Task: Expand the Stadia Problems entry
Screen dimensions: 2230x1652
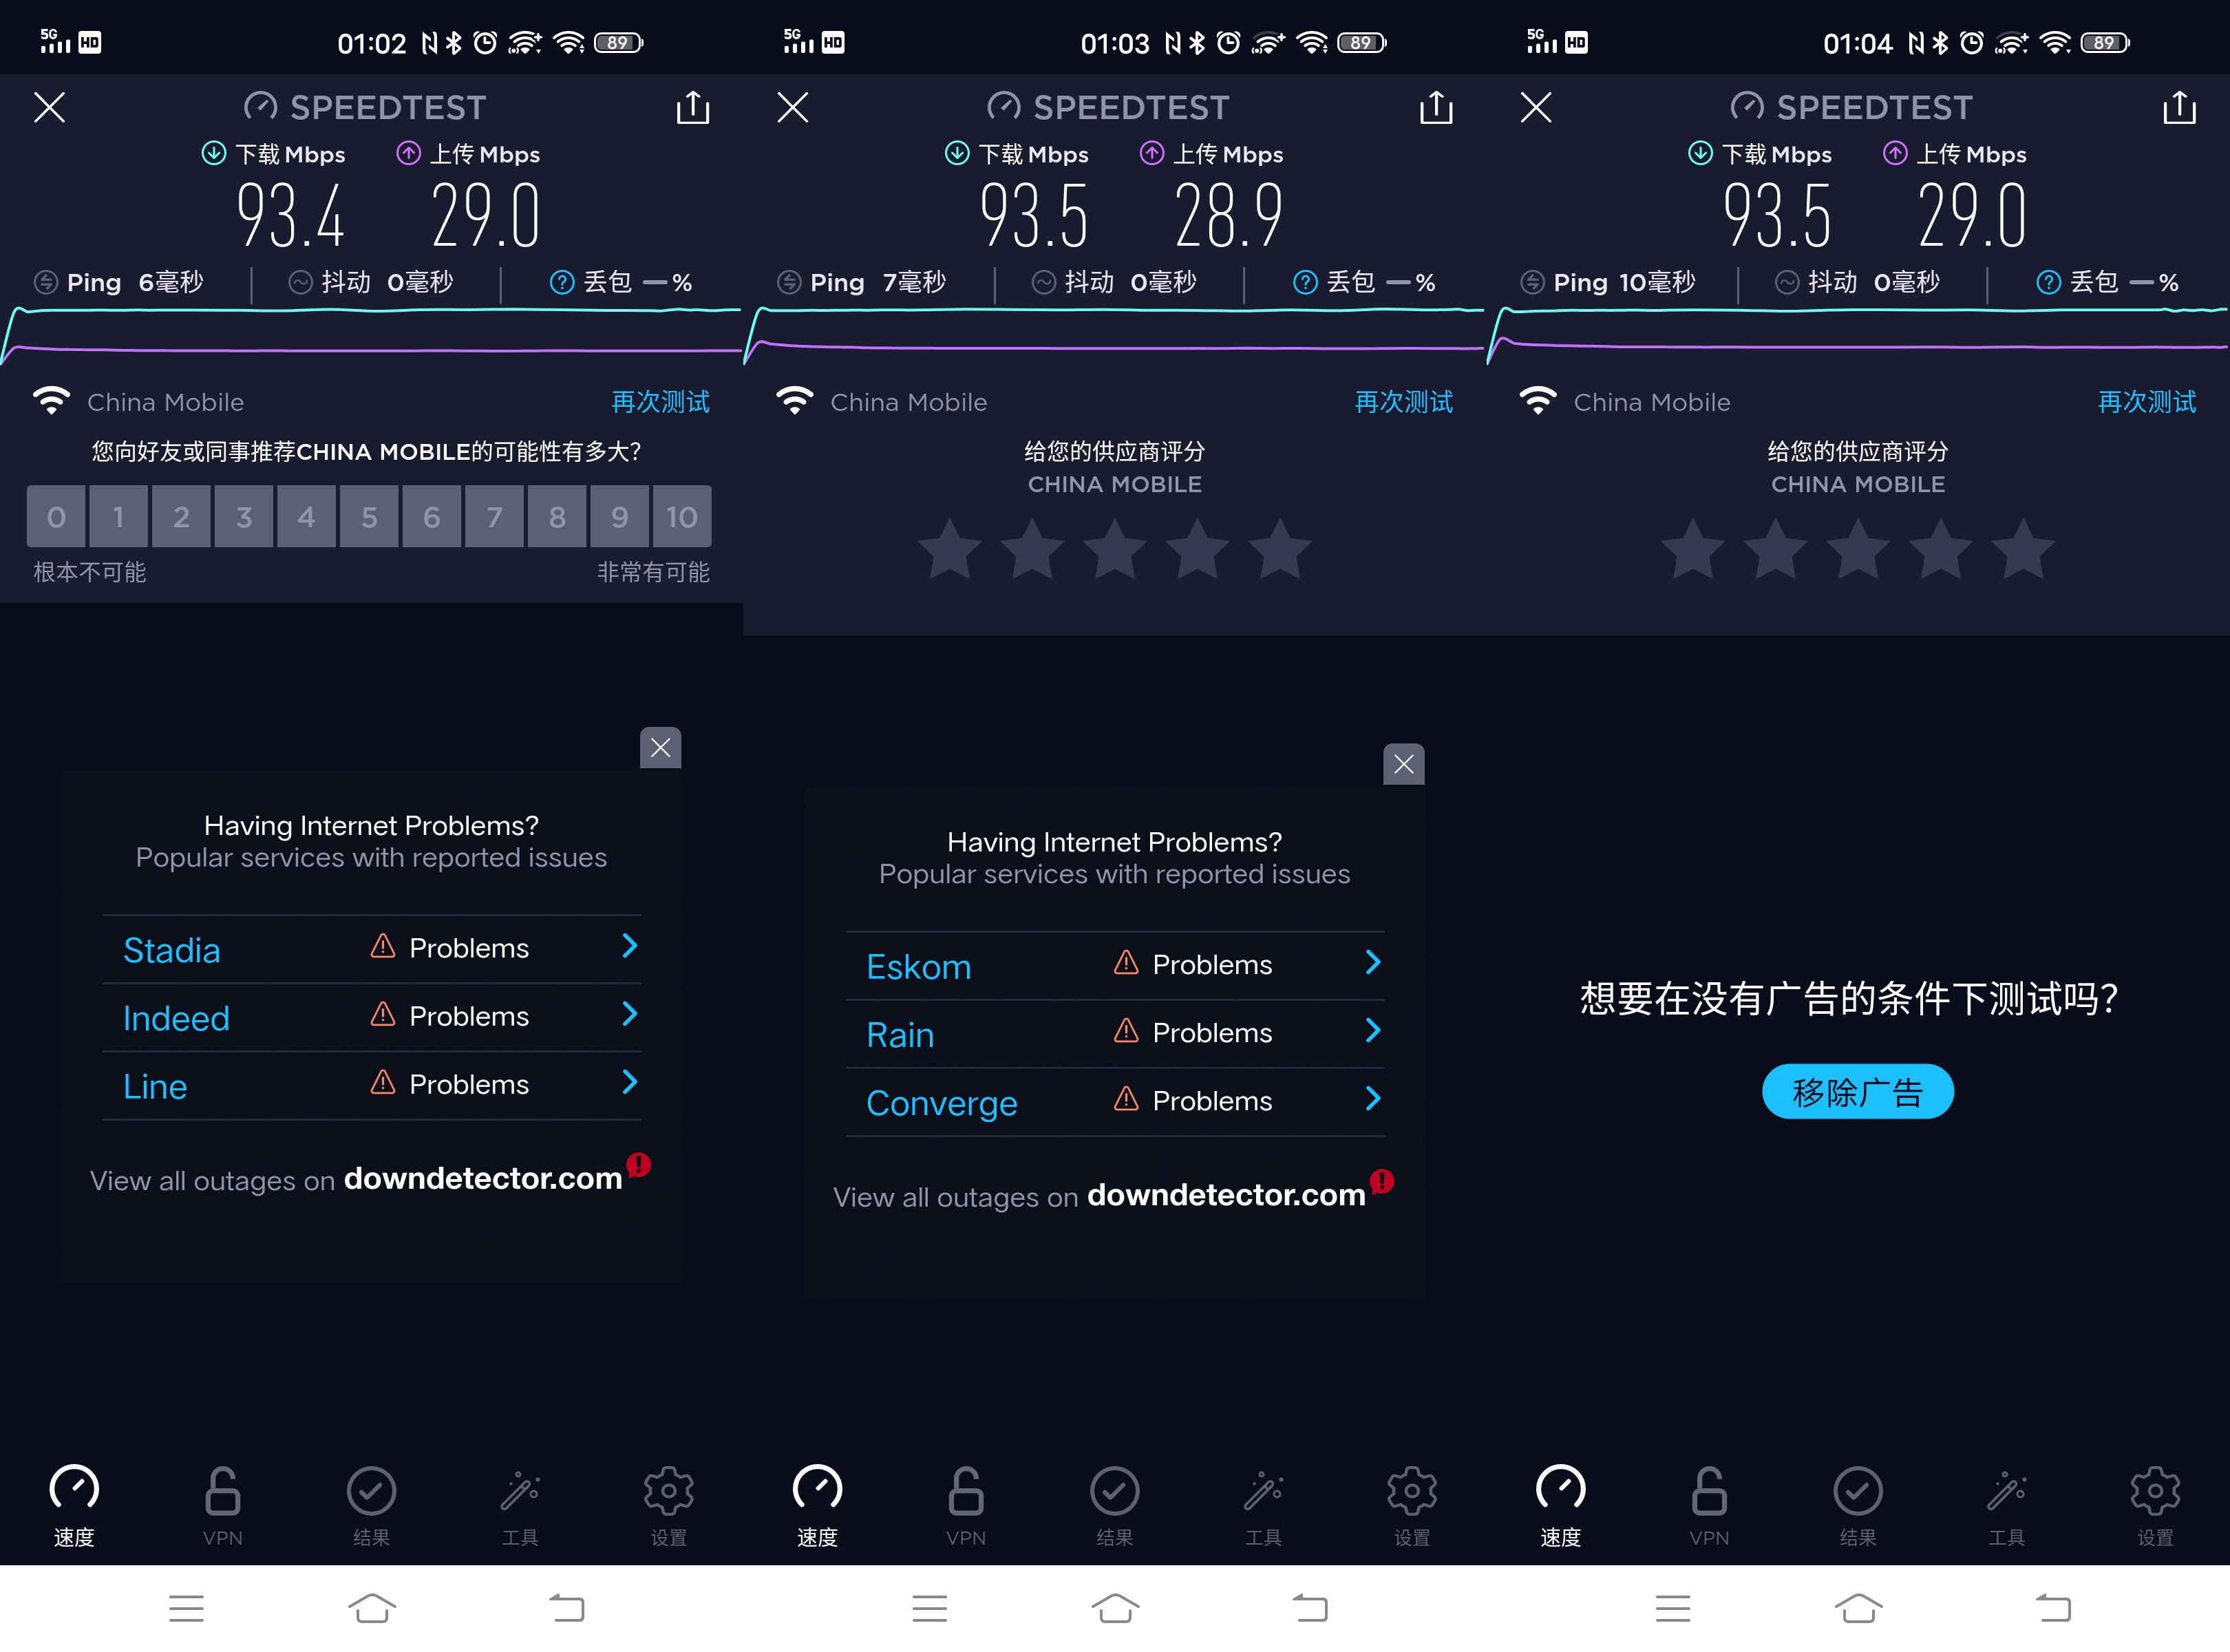Action: (x=630, y=947)
